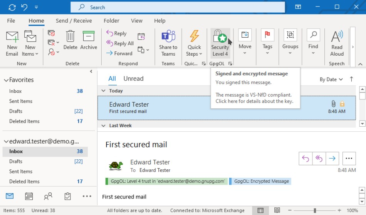Open the GpgOL group dialog launcher

pos(230,63)
